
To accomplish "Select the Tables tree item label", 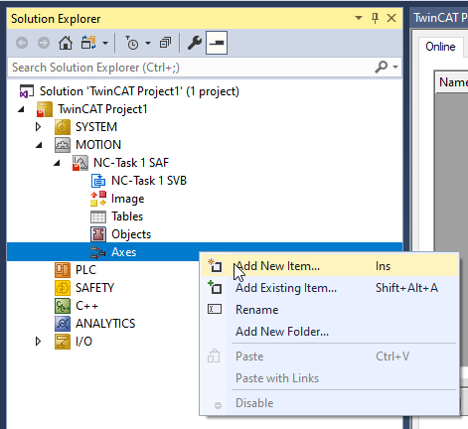I will tap(127, 216).
